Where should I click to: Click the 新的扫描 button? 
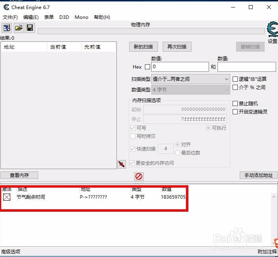pos(143,47)
